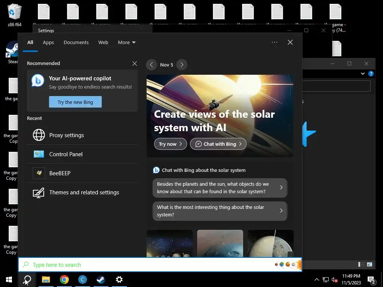Image resolution: width=383 pixels, height=287 pixels.
Task: Expand the More dropdown in search
Action: click(126, 43)
